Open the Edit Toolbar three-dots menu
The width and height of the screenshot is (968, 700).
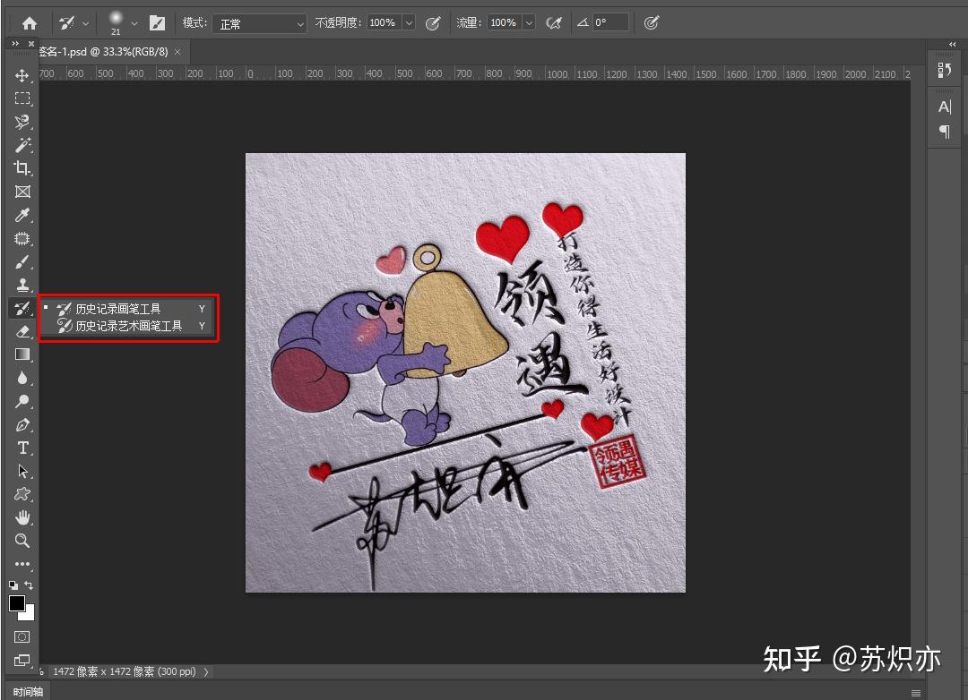pos(22,564)
